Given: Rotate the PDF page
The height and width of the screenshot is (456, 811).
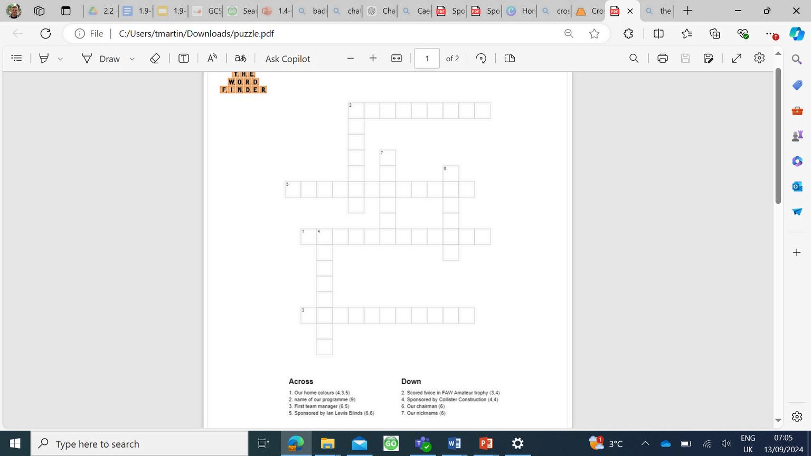Looking at the screenshot, I should [x=481, y=58].
